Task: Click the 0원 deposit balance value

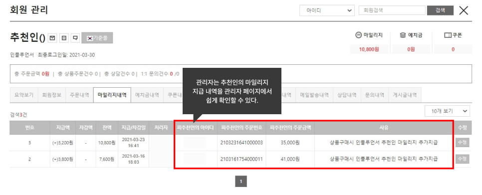Action: (x=411, y=49)
